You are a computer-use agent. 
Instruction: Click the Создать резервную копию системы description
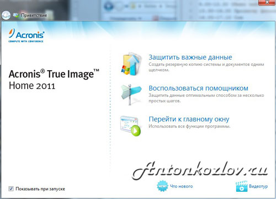(206, 67)
